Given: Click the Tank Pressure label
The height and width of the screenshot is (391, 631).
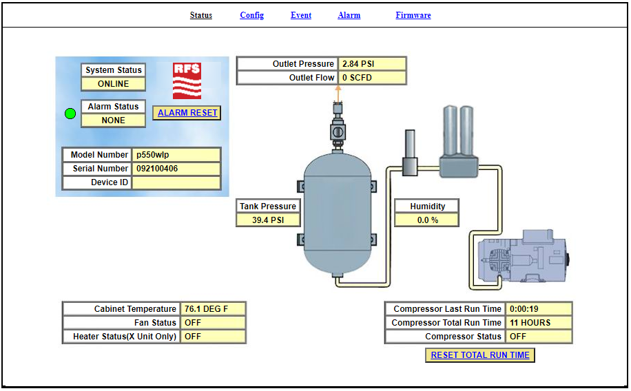Looking at the screenshot, I should (268, 207).
